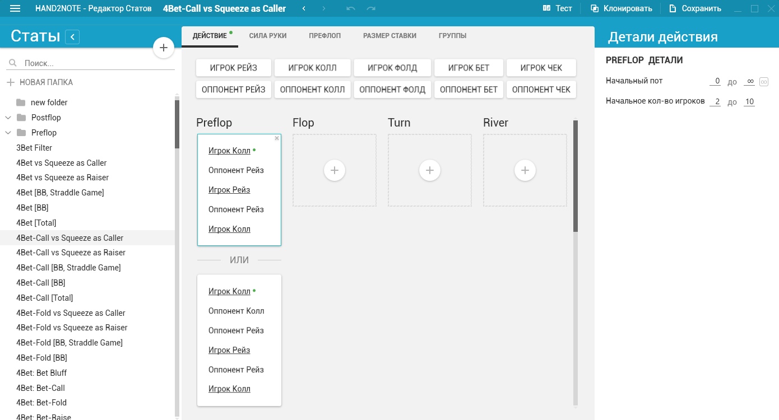This screenshot has width=779, height=420.
Task: Create НОВАЯ ПАПКА
Action: (x=40, y=82)
